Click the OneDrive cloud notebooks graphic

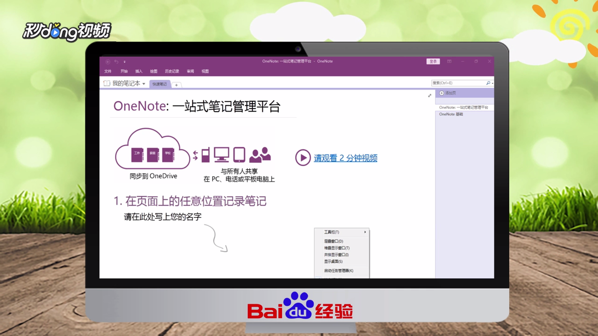(x=153, y=149)
